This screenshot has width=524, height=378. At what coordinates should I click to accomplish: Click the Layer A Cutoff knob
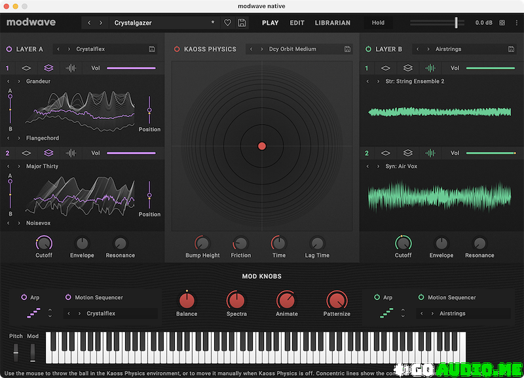[x=44, y=243]
